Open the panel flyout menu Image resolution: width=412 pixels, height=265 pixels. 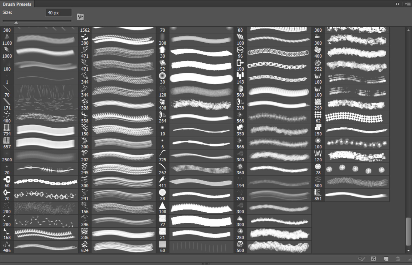tap(408, 4)
